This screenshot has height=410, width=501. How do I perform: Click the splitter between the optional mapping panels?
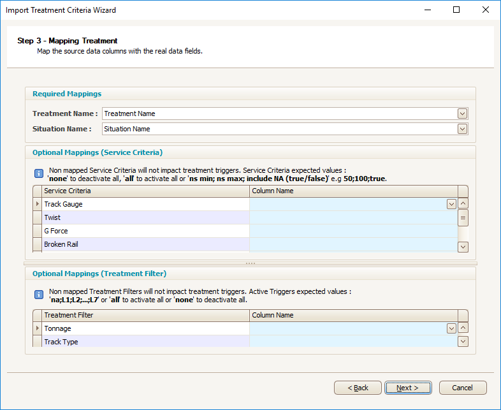pyautogui.click(x=250, y=263)
